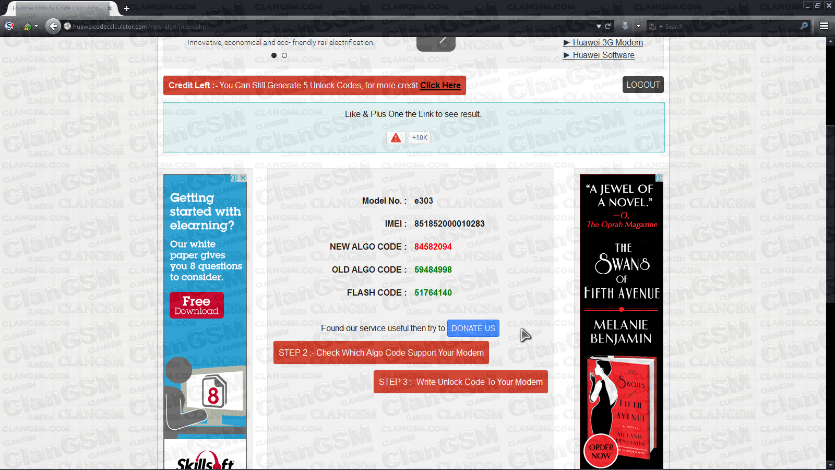Reload the page with the refresh icon

point(607,26)
